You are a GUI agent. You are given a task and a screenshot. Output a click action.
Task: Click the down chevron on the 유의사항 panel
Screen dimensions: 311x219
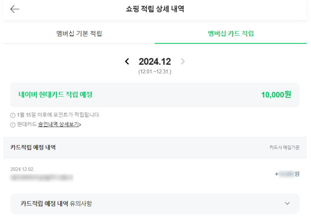coord(287,204)
